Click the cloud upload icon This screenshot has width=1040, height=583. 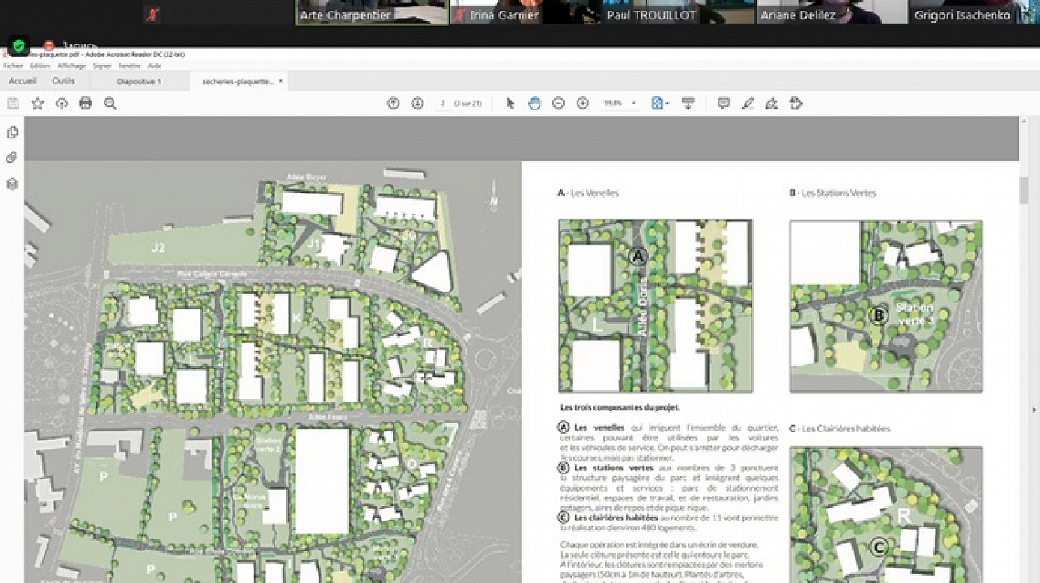click(62, 103)
